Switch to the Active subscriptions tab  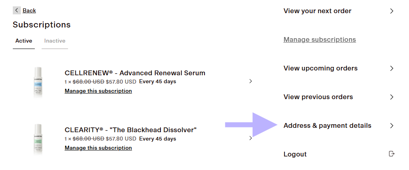24,41
